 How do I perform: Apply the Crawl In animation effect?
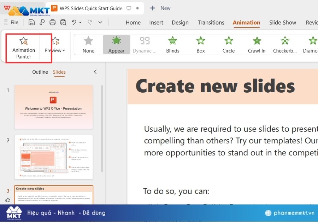pos(257,44)
